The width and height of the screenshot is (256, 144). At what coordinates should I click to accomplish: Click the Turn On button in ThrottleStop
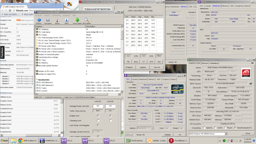(x=157, y=67)
